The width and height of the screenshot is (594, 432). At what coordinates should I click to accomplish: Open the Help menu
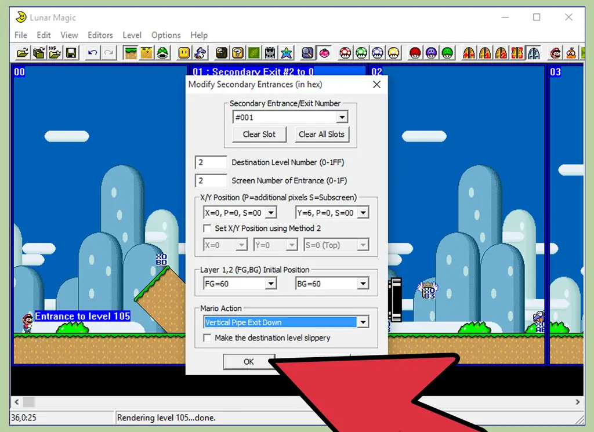tap(199, 35)
